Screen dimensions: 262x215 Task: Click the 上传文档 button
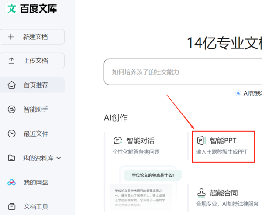pos(32,61)
